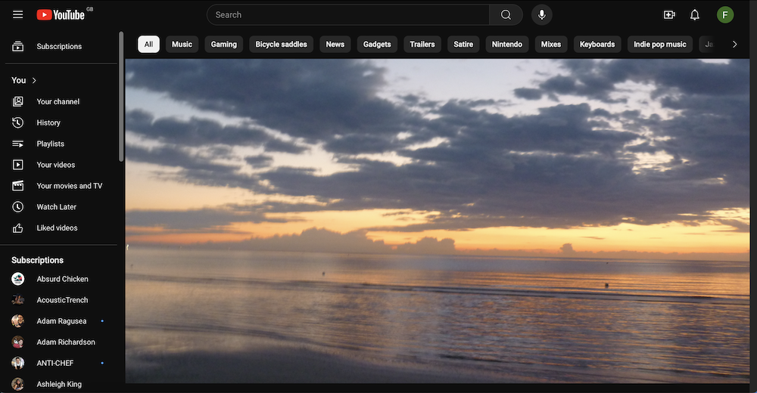Screen dimensions: 757x393
Task: Filter by Bicycle saddles chip
Action: [x=281, y=45]
